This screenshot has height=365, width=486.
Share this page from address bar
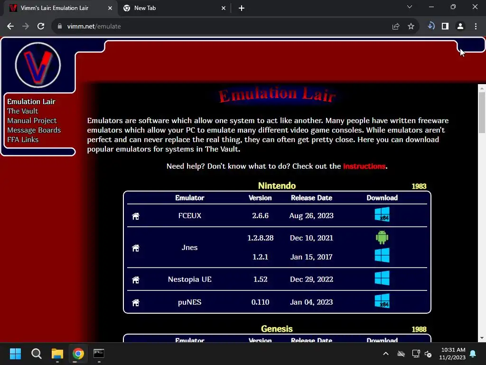click(x=396, y=27)
